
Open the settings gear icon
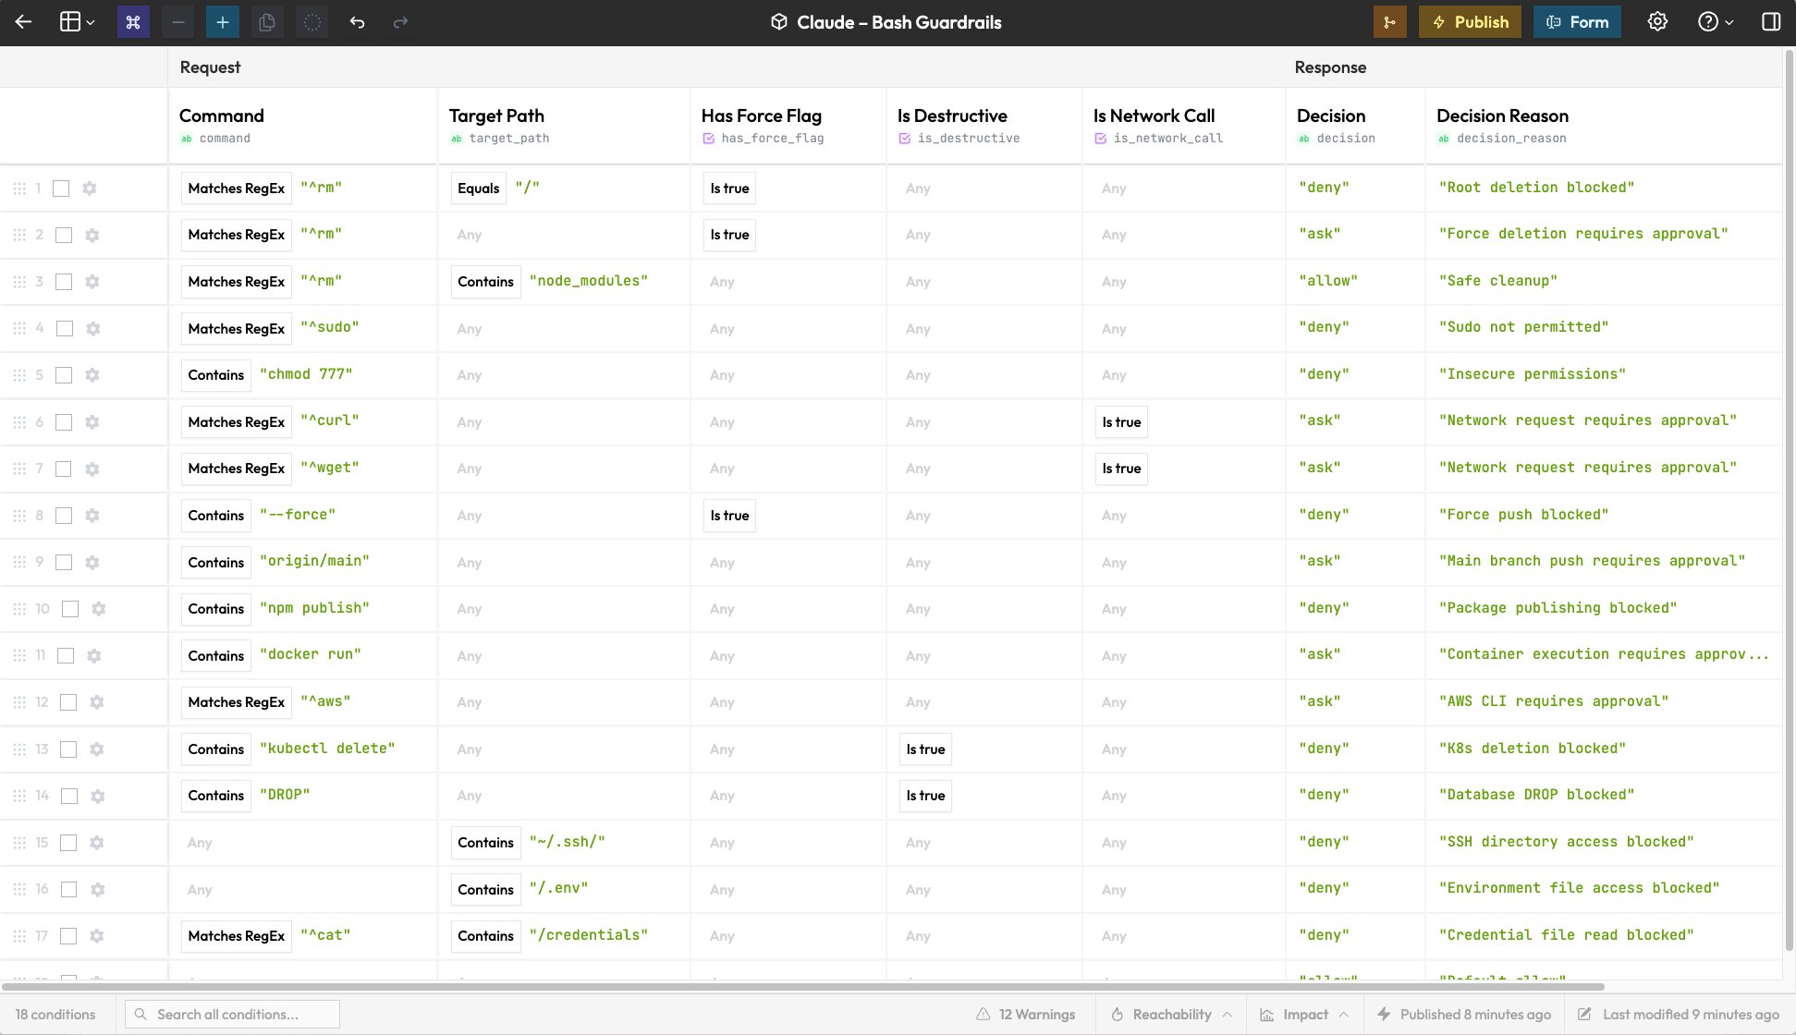1657,21
